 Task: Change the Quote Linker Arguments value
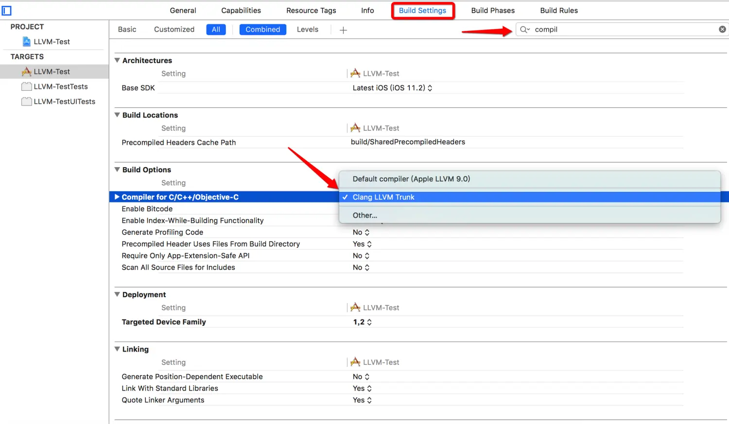pyautogui.click(x=362, y=400)
